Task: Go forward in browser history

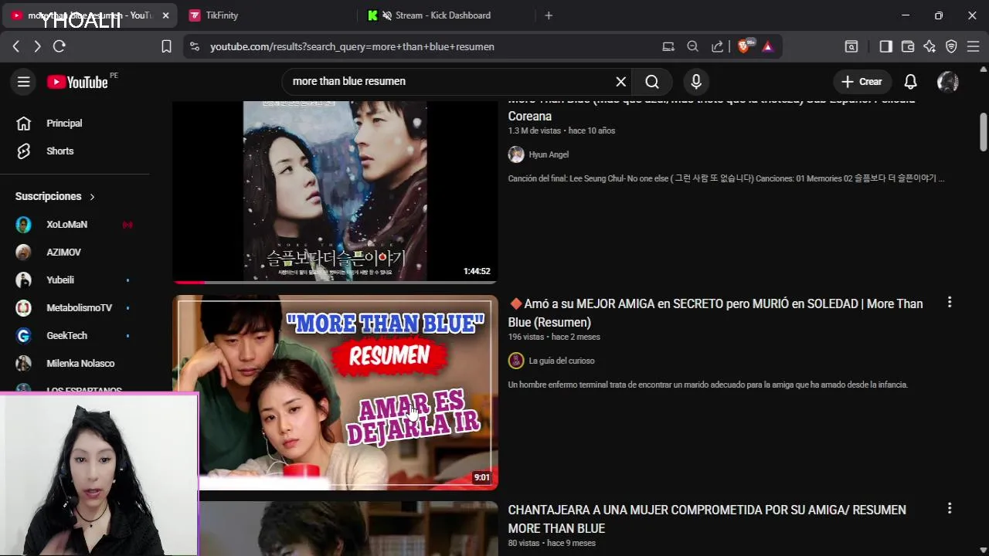Action: (x=37, y=47)
